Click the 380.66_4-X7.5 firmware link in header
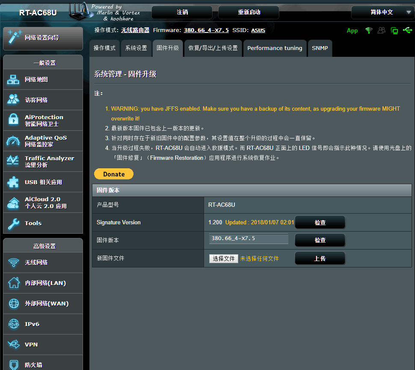 coord(206,30)
